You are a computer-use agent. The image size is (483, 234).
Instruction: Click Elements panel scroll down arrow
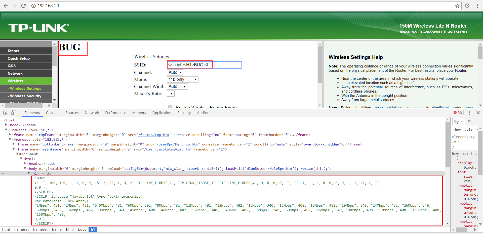(448, 223)
